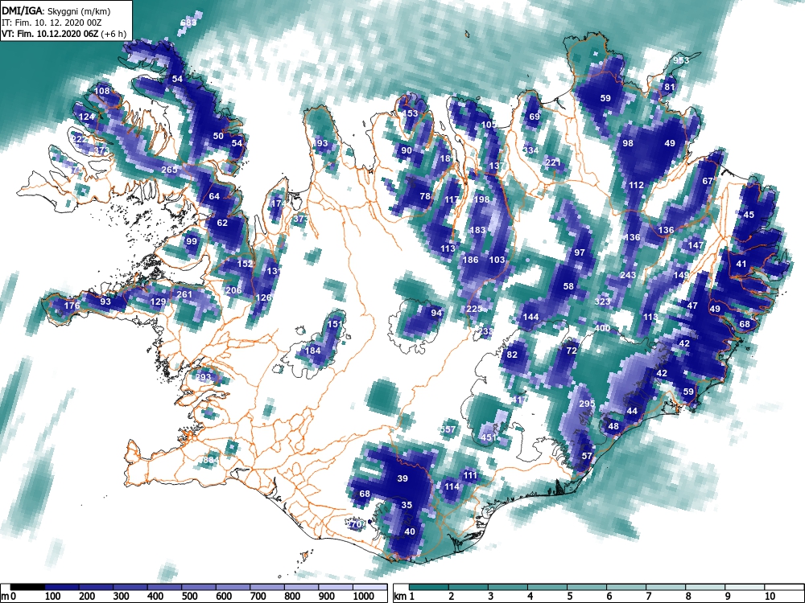Screen dimensions: 805x603
Task: Click the visibility value 39
Action: (x=402, y=478)
